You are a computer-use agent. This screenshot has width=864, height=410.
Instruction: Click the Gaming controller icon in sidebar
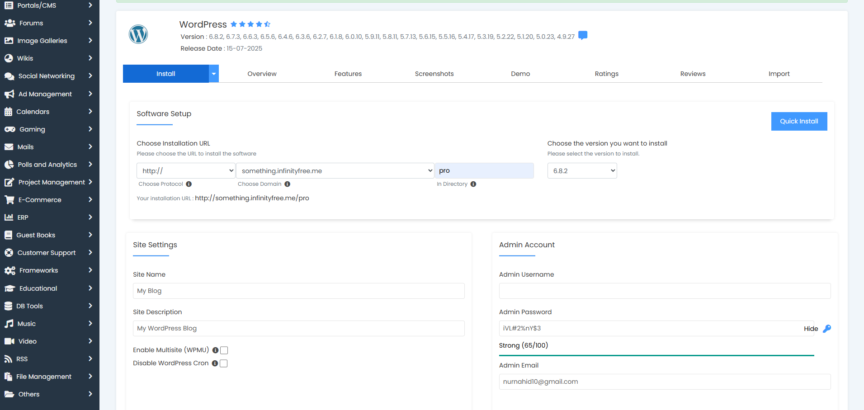point(9,129)
